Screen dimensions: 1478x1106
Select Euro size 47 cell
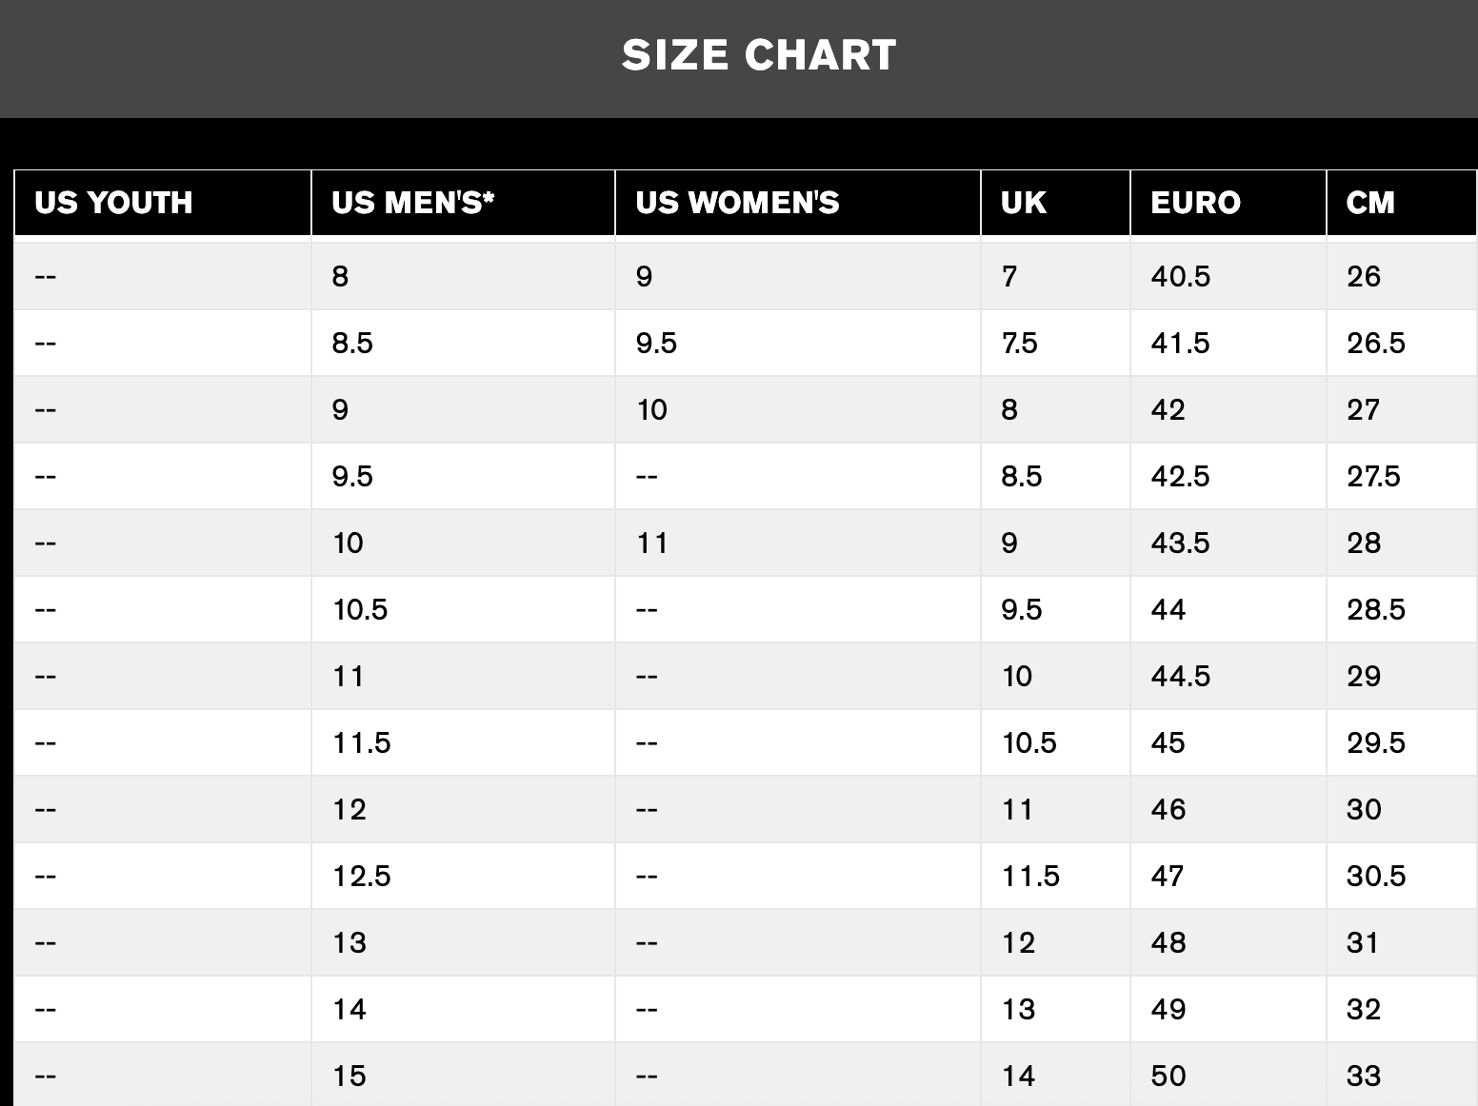point(1228,876)
